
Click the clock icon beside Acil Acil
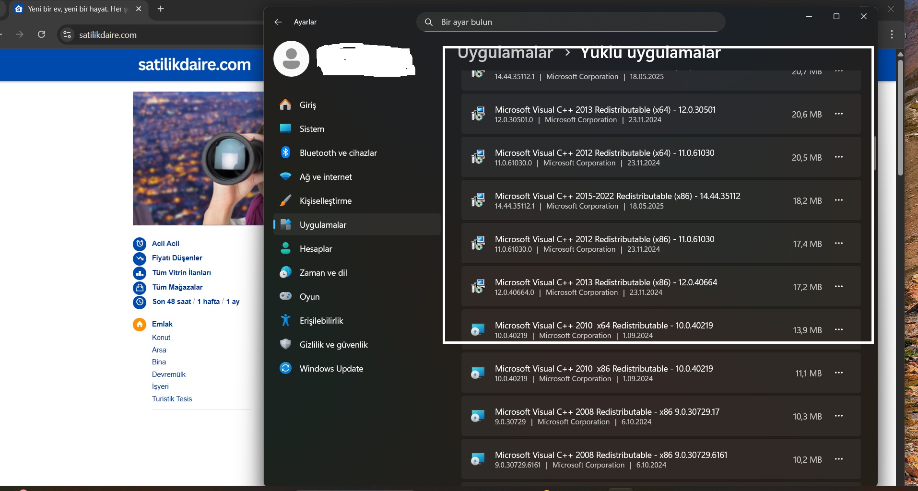140,244
